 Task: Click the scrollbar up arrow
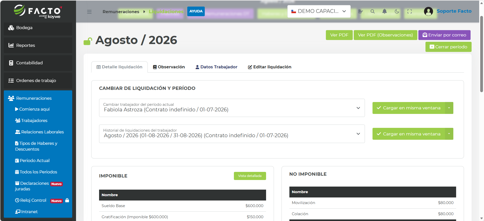[481, 3]
